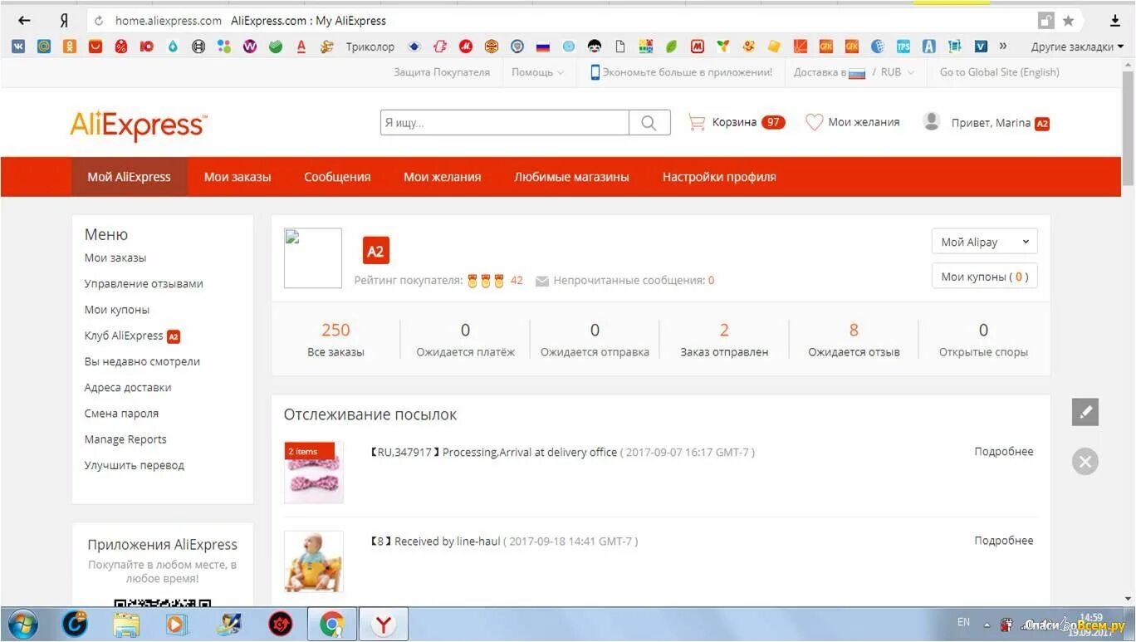Viewport: 1136px width, 642px height.
Task: Open Клуб AliExpress in the side menu
Action: 132,336
